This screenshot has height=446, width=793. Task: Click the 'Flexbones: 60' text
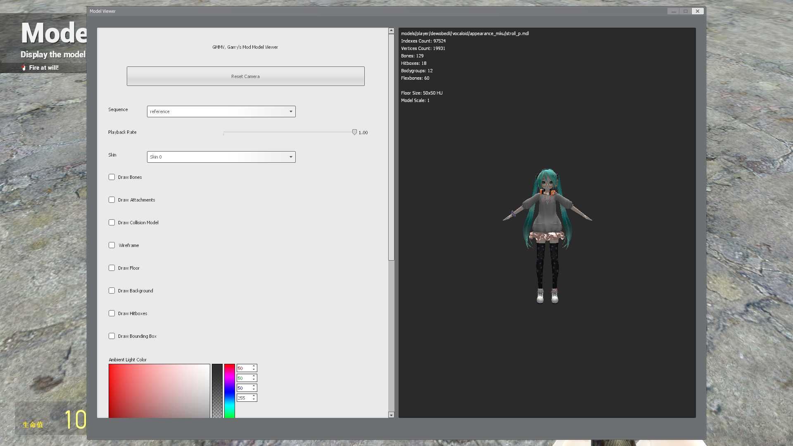coord(415,78)
